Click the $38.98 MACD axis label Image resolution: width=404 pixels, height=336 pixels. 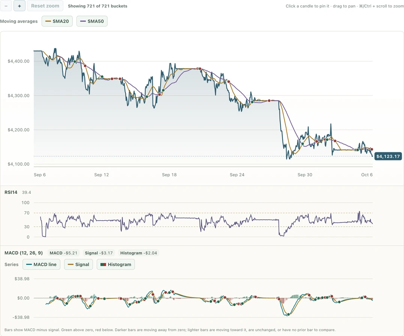22,279
